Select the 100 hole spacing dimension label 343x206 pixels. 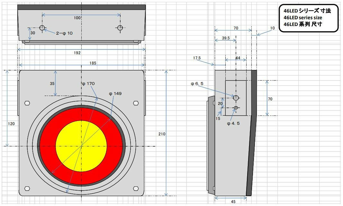coord(77,18)
